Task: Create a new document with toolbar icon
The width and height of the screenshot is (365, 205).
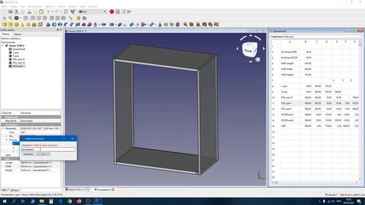Action: tap(5, 11)
